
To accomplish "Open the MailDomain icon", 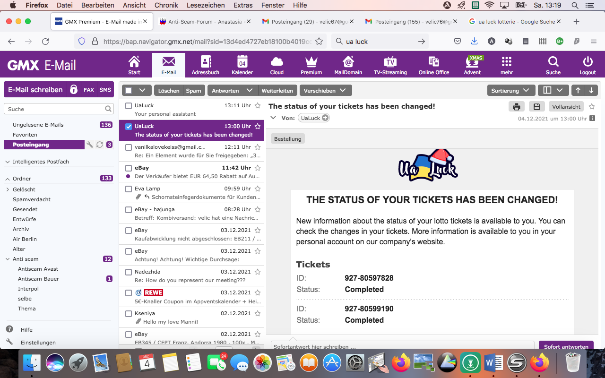I will click(348, 65).
